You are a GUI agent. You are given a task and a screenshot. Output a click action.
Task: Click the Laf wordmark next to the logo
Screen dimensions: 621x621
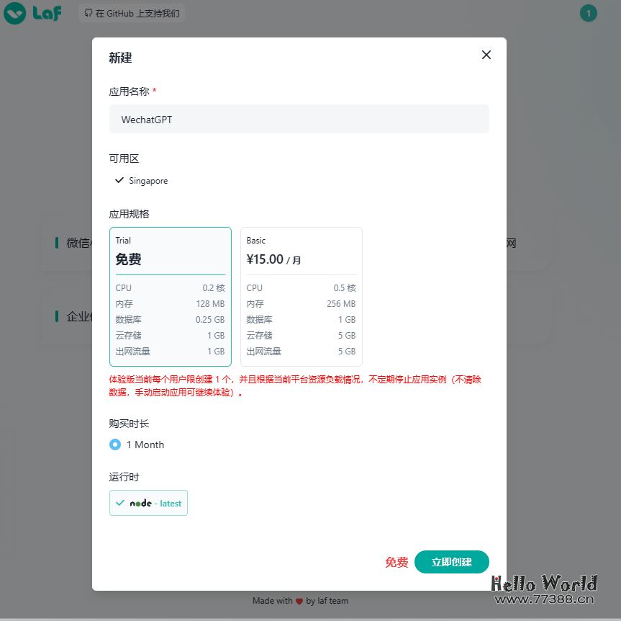click(46, 13)
